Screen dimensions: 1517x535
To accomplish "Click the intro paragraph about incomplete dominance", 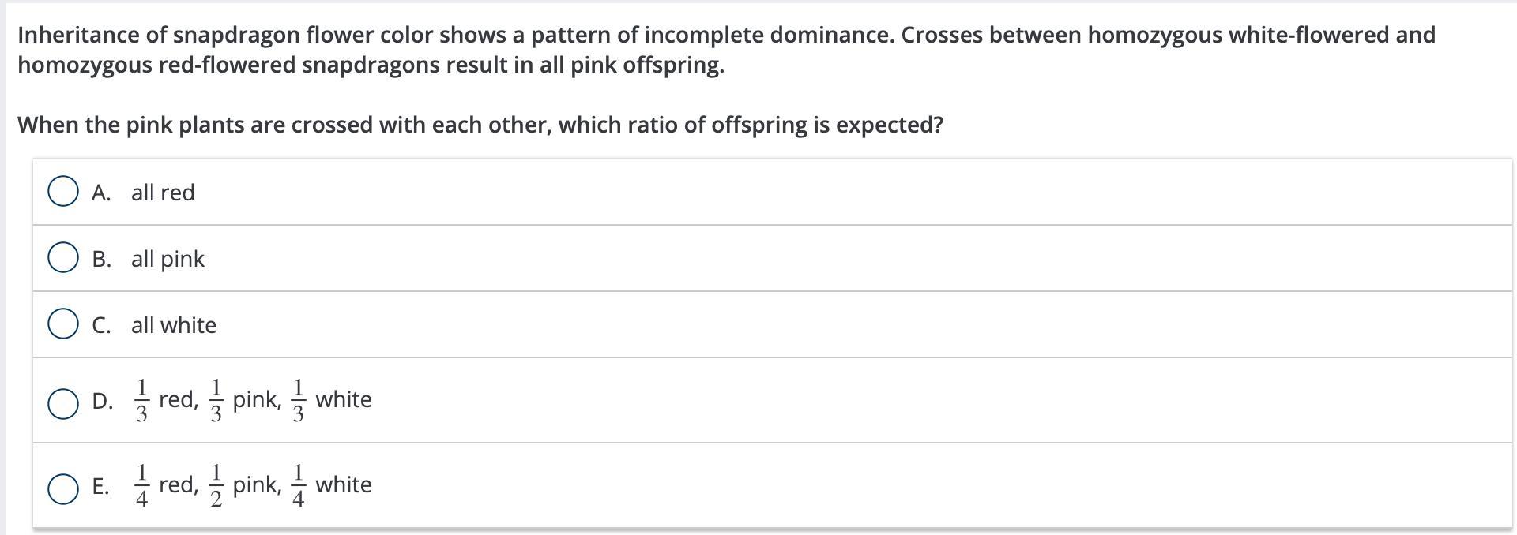I will (726, 50).
